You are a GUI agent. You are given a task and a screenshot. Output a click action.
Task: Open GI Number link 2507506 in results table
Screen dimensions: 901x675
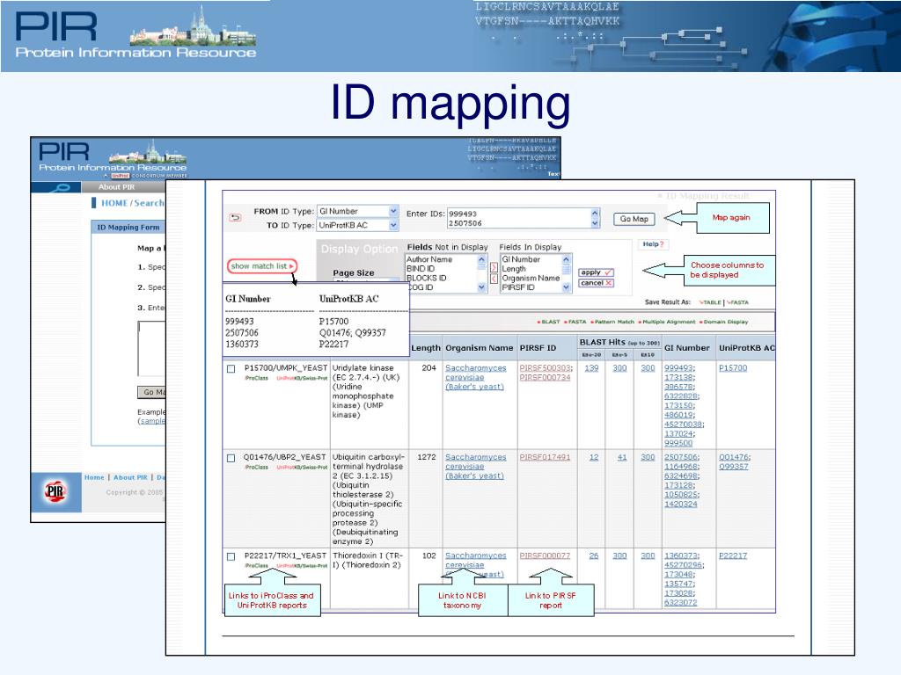tap(681, 457)
